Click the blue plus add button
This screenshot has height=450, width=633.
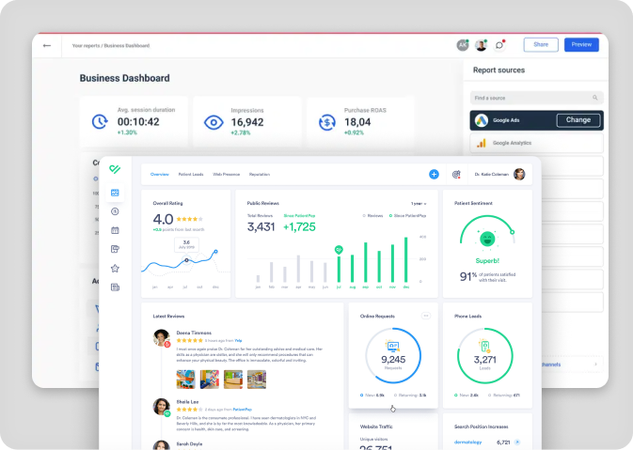(434, 174)
